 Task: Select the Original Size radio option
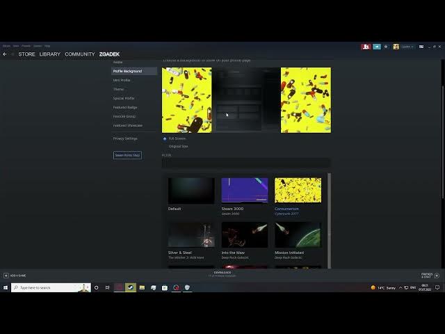pos(165,146)
